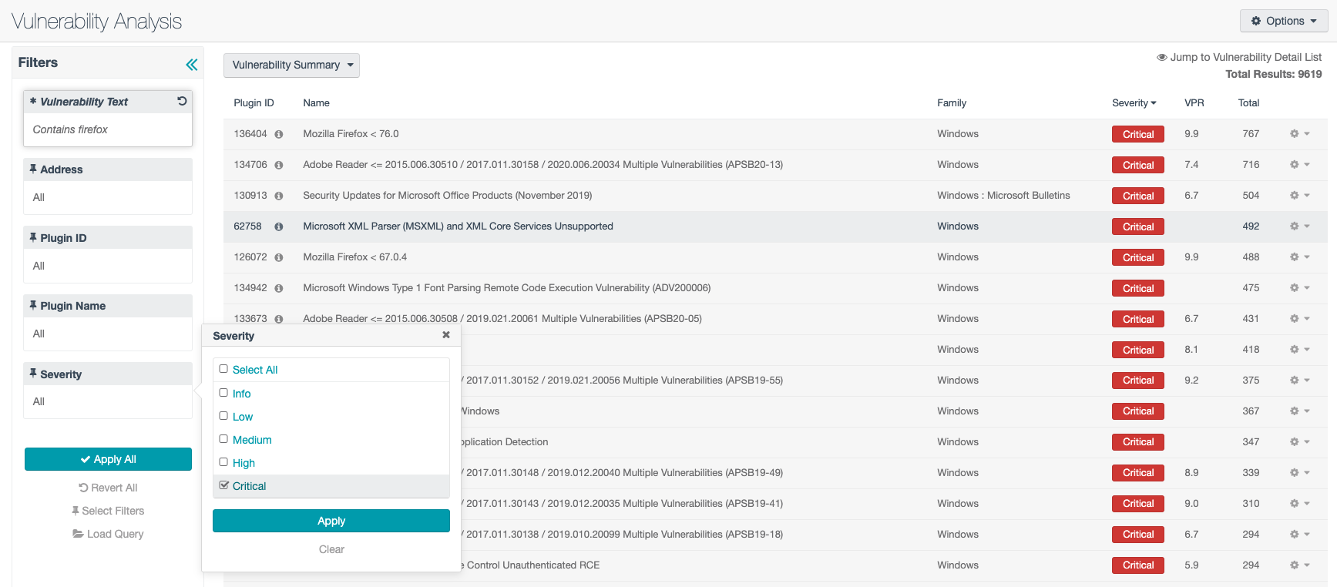Click the pin icon next to Address filter
This screenshot has width=1337, height=587.
point(33,169)
